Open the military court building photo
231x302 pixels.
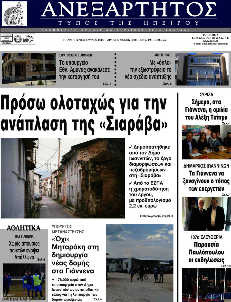coord(29,69)
